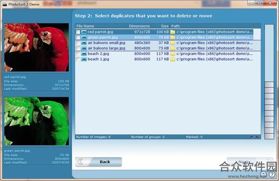Click the Size column header
Screen dimensions: 279x181
pos(165,26)
